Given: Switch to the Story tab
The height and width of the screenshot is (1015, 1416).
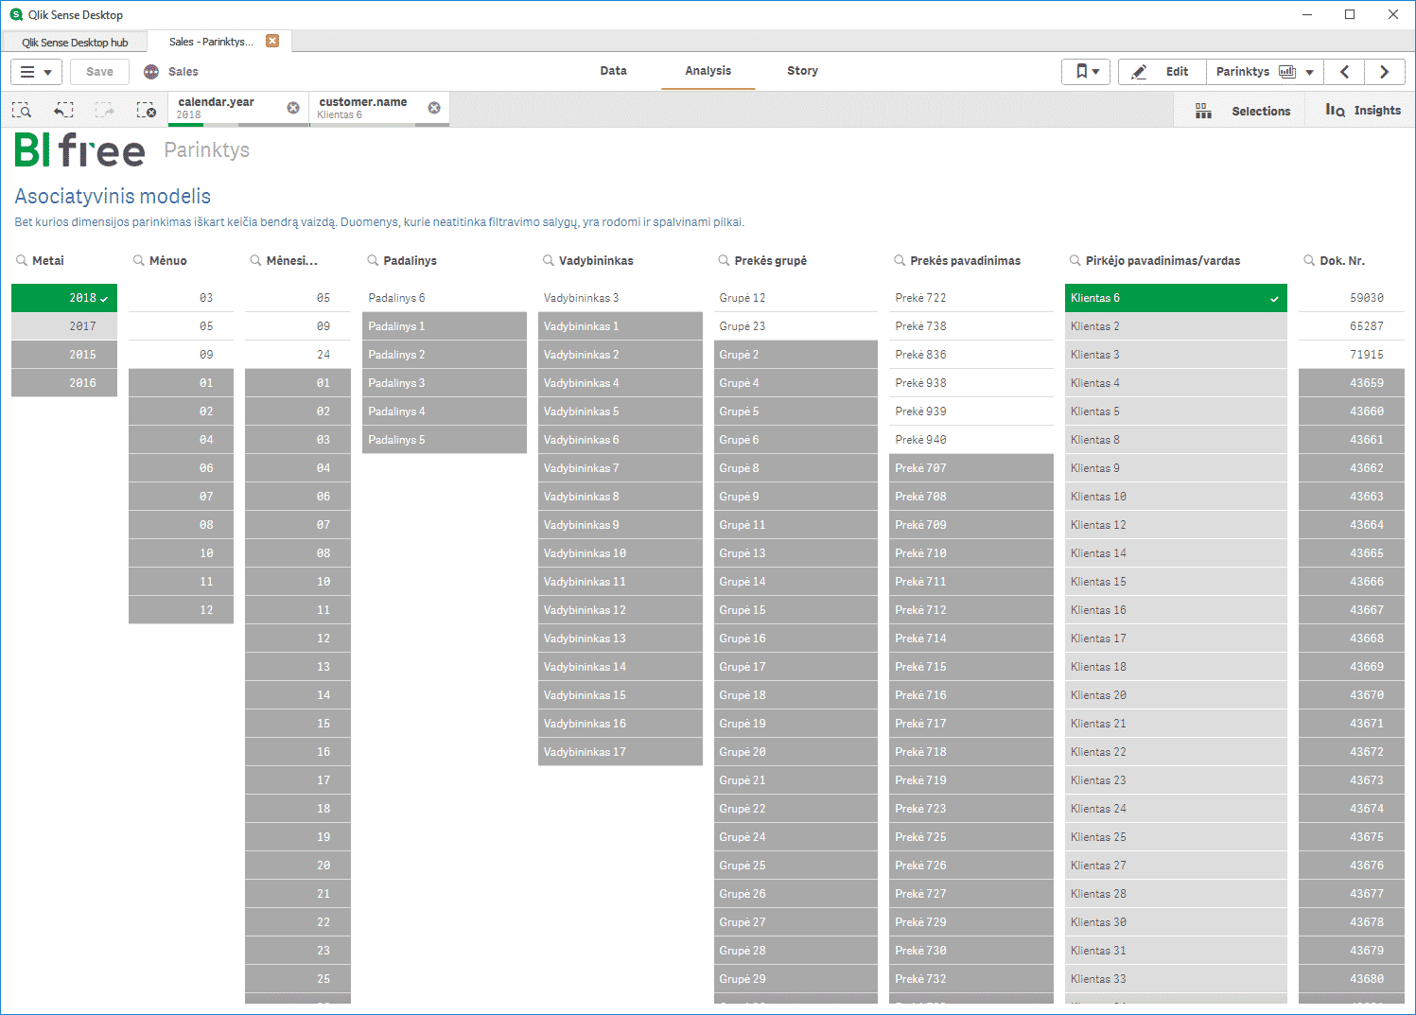Looking at the screenshot, I should (x=802, y=71).
